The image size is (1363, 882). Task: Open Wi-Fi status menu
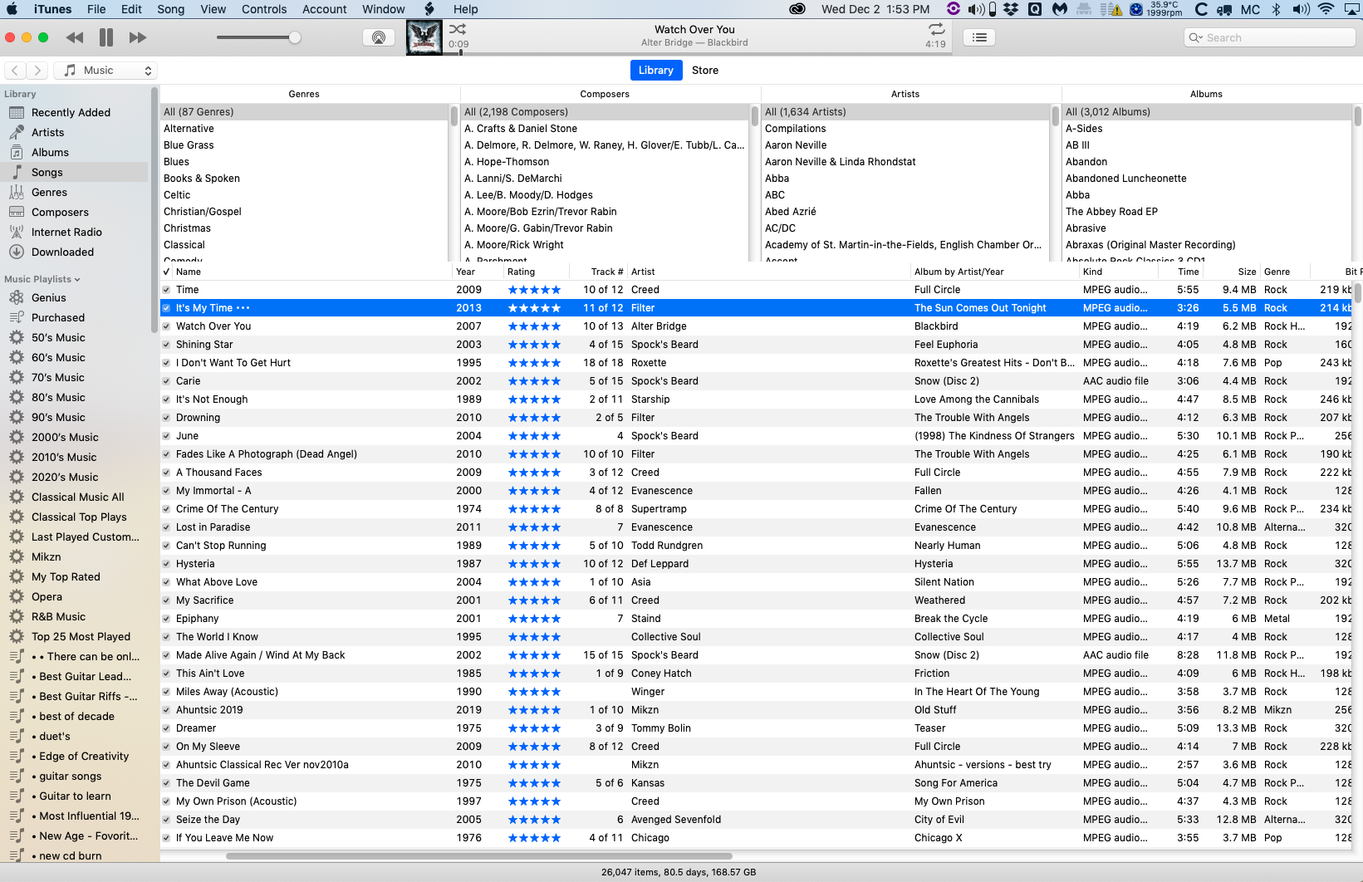point(1326,9)
